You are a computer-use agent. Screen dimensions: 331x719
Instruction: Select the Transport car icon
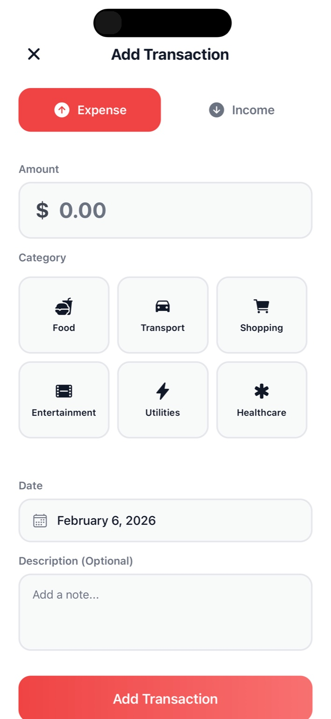162,305
